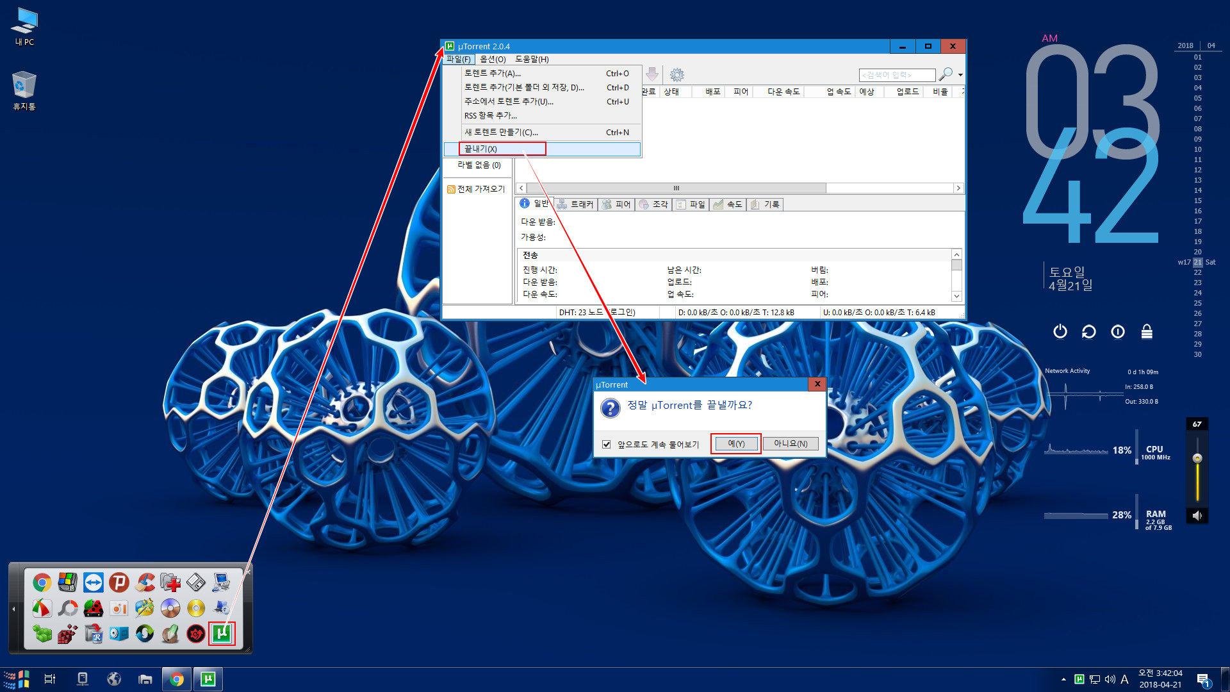Select 라벨 없음 (0) in sidebar
1230x692 pixels.
[479, 165]
